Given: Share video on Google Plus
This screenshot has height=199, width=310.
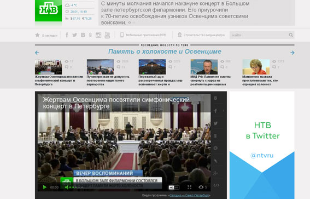Looking at the screenshot, I should (215, 173).
